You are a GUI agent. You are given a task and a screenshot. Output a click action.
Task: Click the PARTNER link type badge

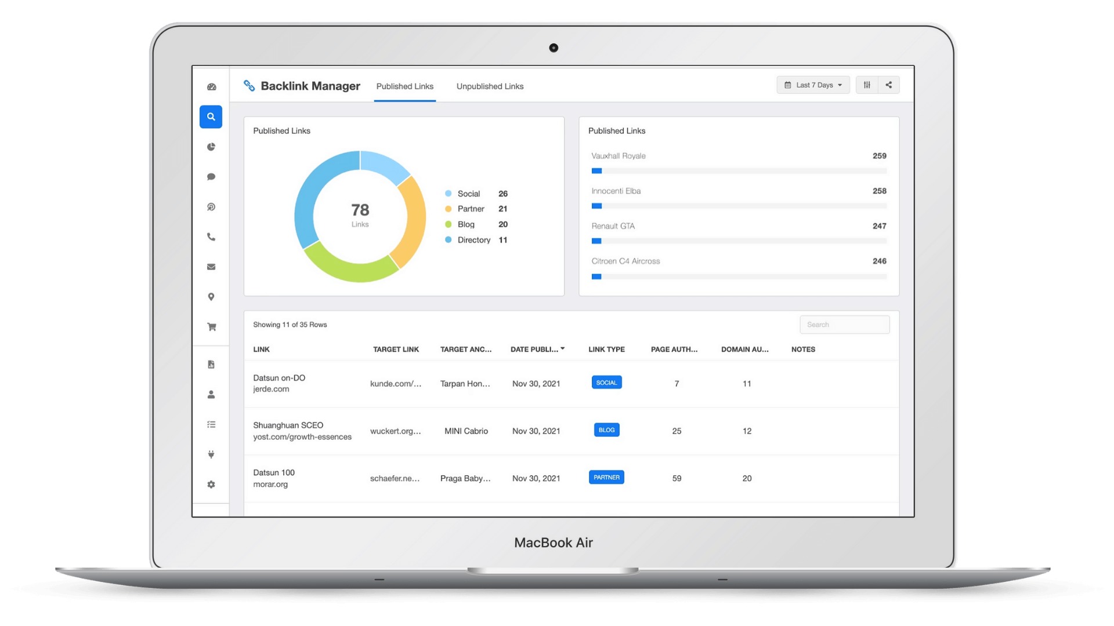click(606, 478)
